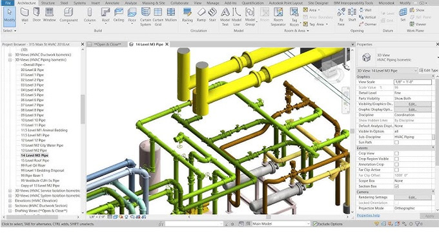Choose the Ceiling tool
This screenshot has height=233, width=439.
point(118,15)
